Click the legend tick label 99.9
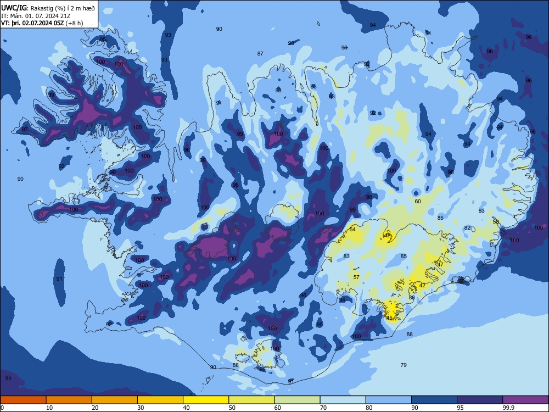This screenshot has height=412, width=549. tap(508, 408)
